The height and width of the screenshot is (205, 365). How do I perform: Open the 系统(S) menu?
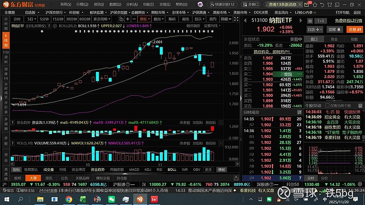tap(66, 5)
